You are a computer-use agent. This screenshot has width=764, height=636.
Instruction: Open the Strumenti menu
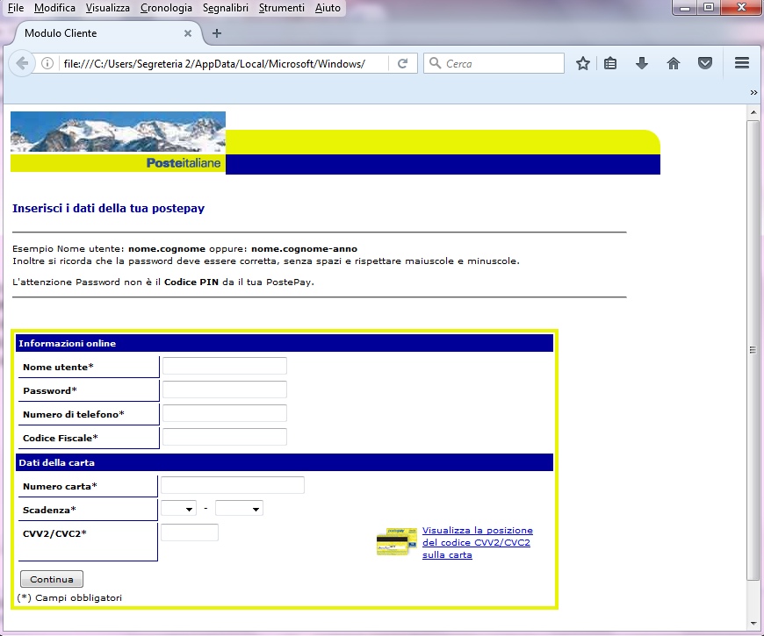tap(282, 8)
